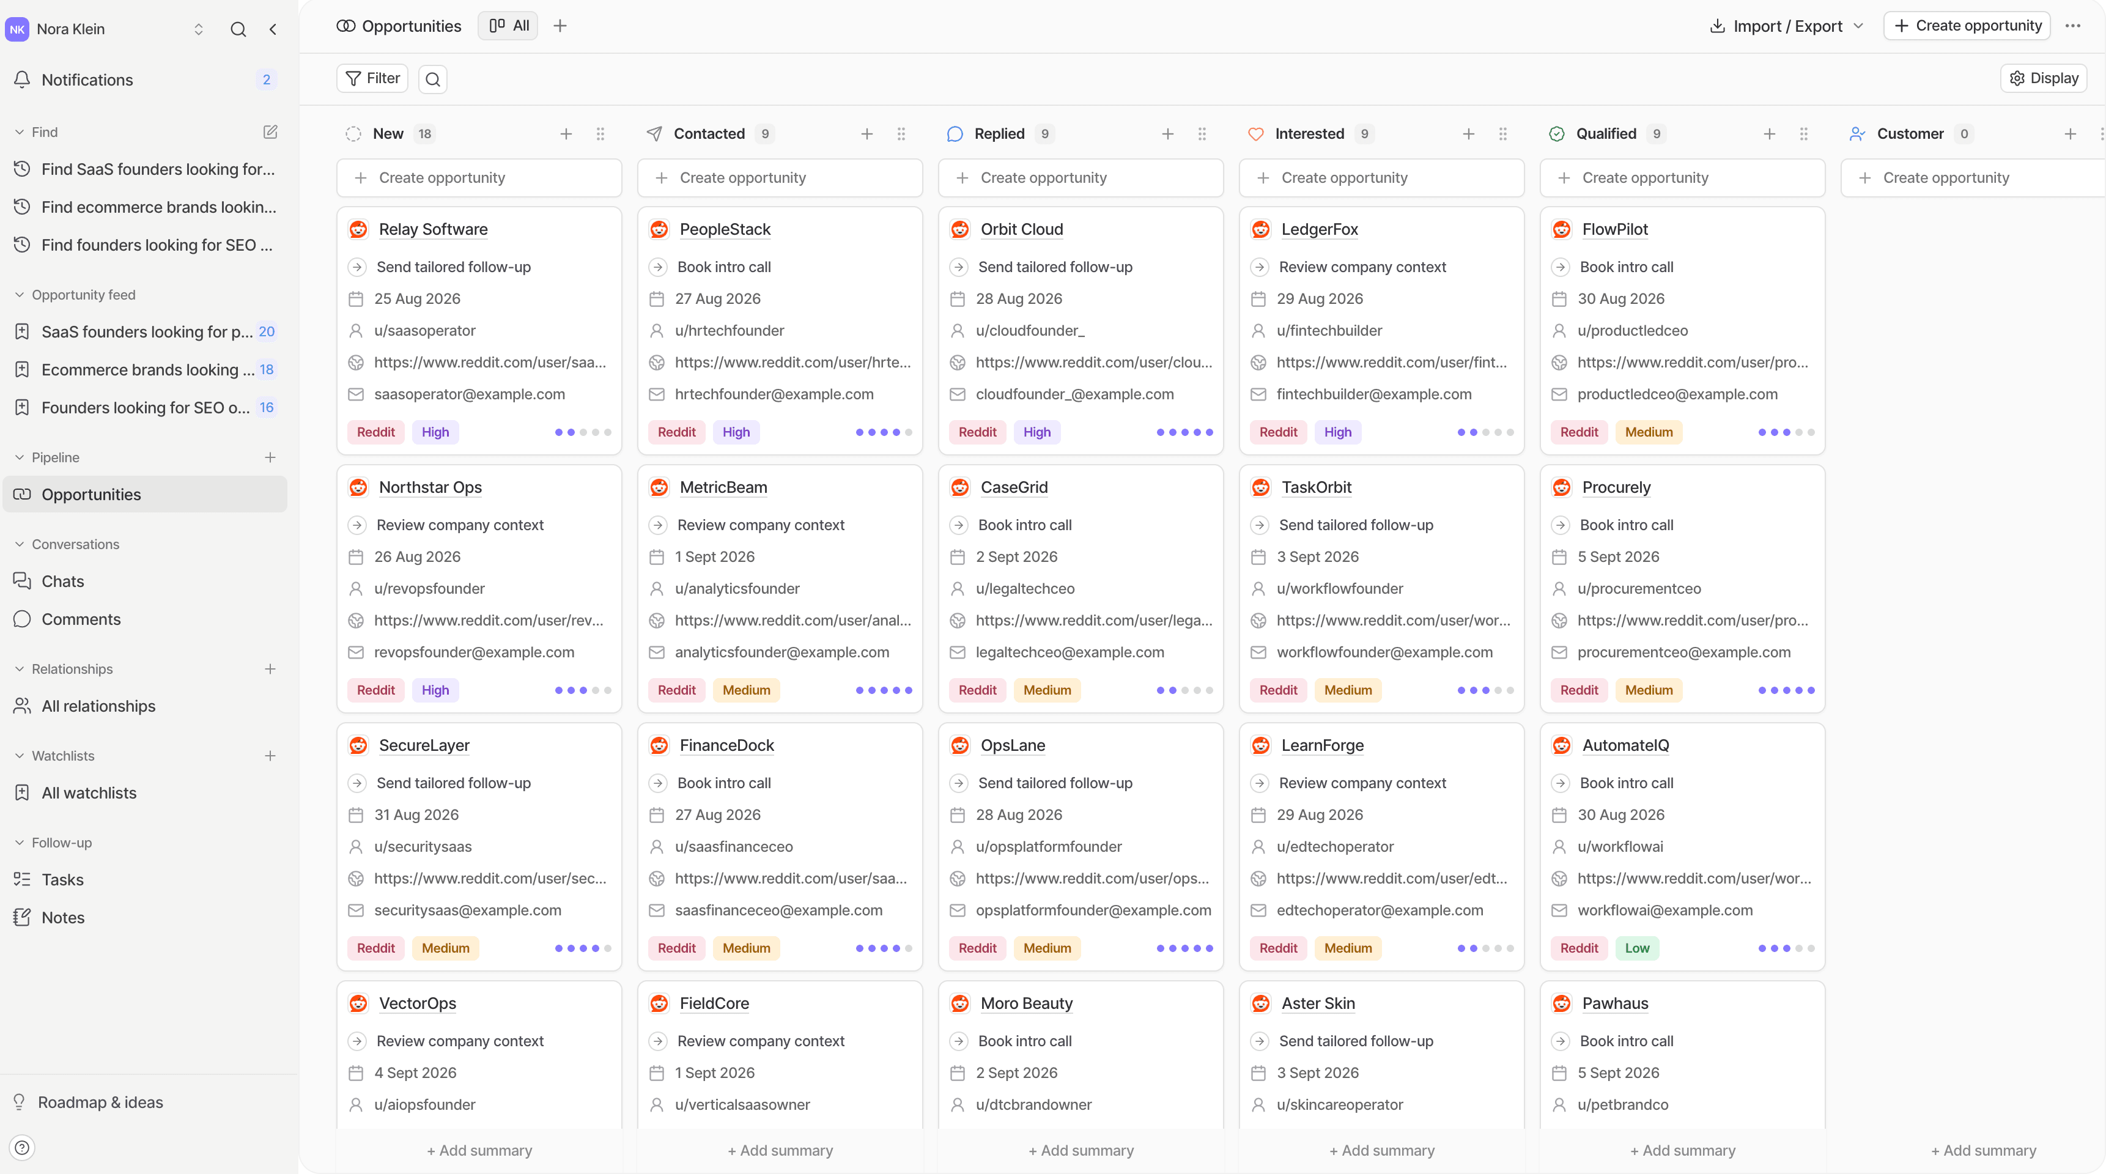Click the 2 Sept 2026 date on CaseGrid
The width and height of the screenshot is (2106, 1174).
(x=1016, y=557)
